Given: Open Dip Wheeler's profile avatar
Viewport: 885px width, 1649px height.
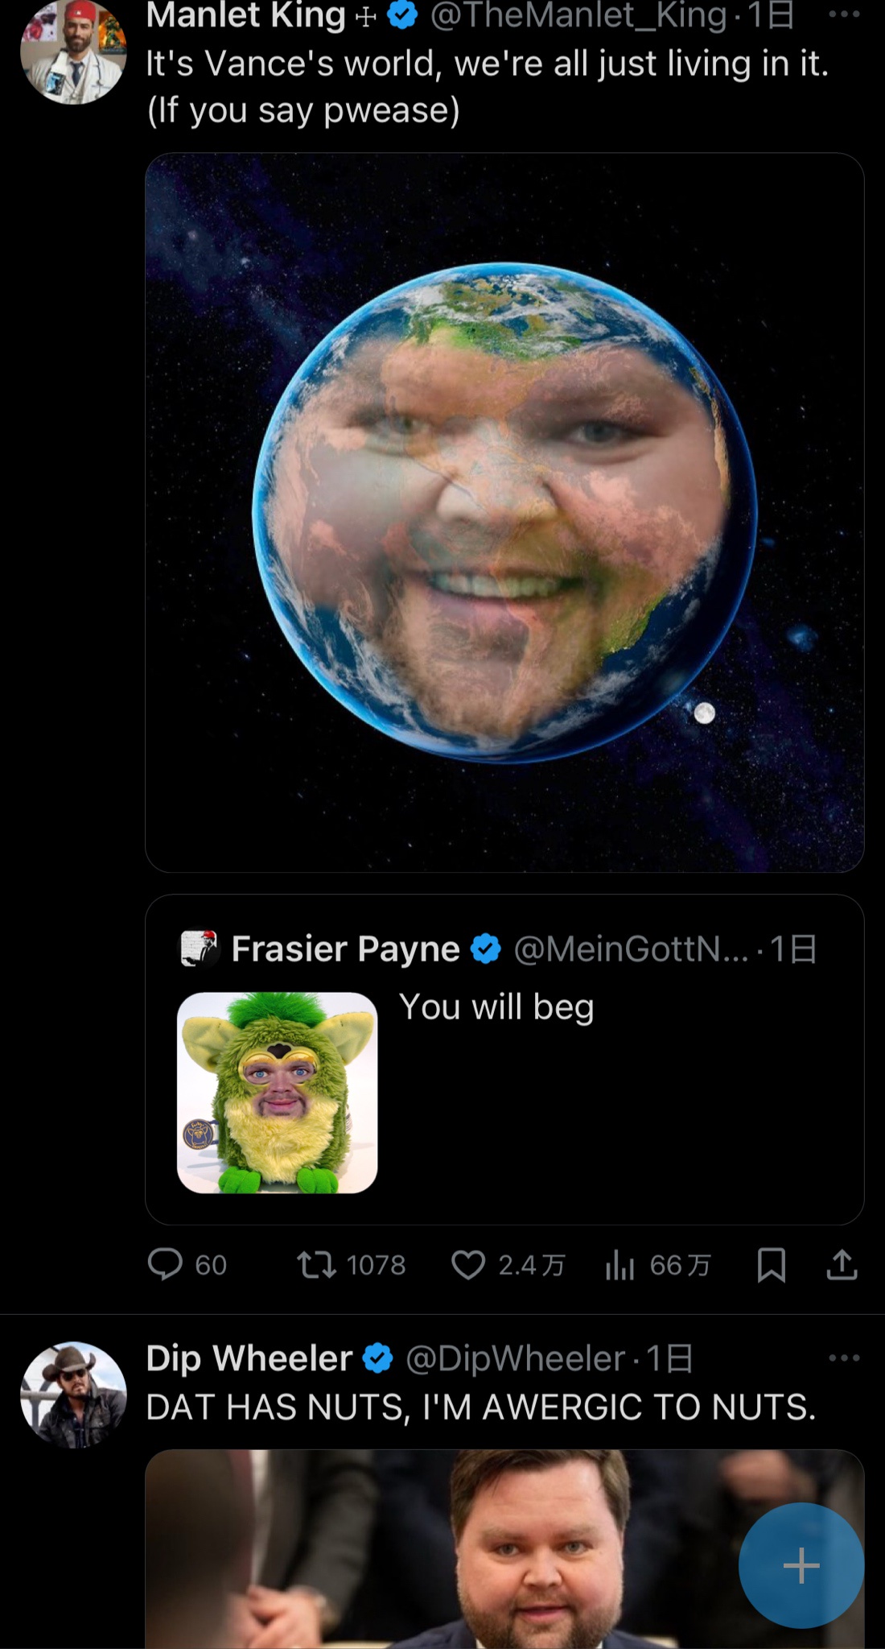Looking at the screenshot, I should [73, 1395].
